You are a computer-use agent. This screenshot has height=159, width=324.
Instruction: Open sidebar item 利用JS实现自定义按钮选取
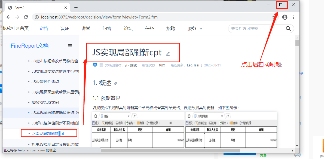(x=55, y=144)
